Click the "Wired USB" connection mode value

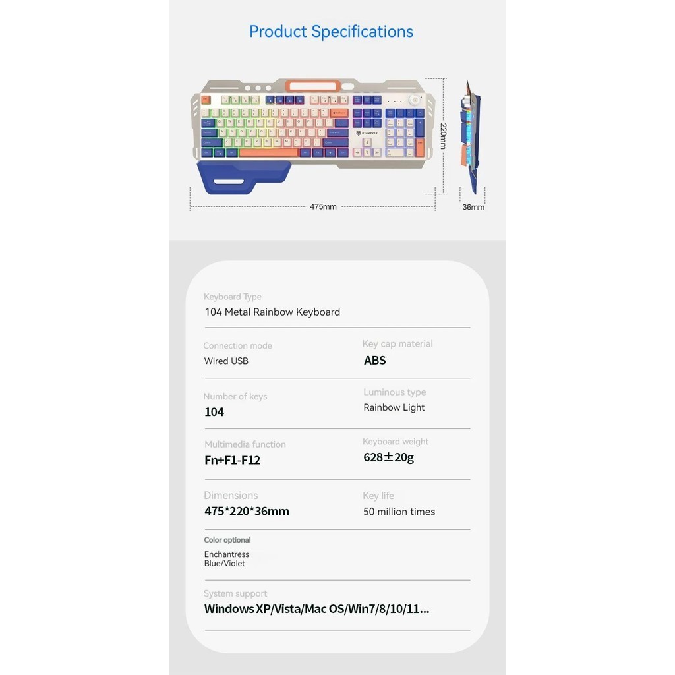(226, 361)
